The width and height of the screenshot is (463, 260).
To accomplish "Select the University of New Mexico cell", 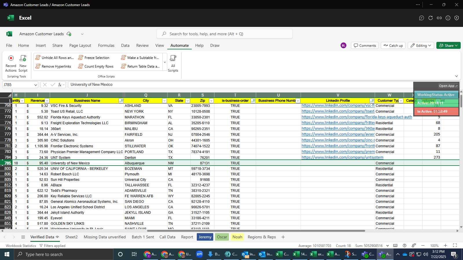I will coord(87,163).
